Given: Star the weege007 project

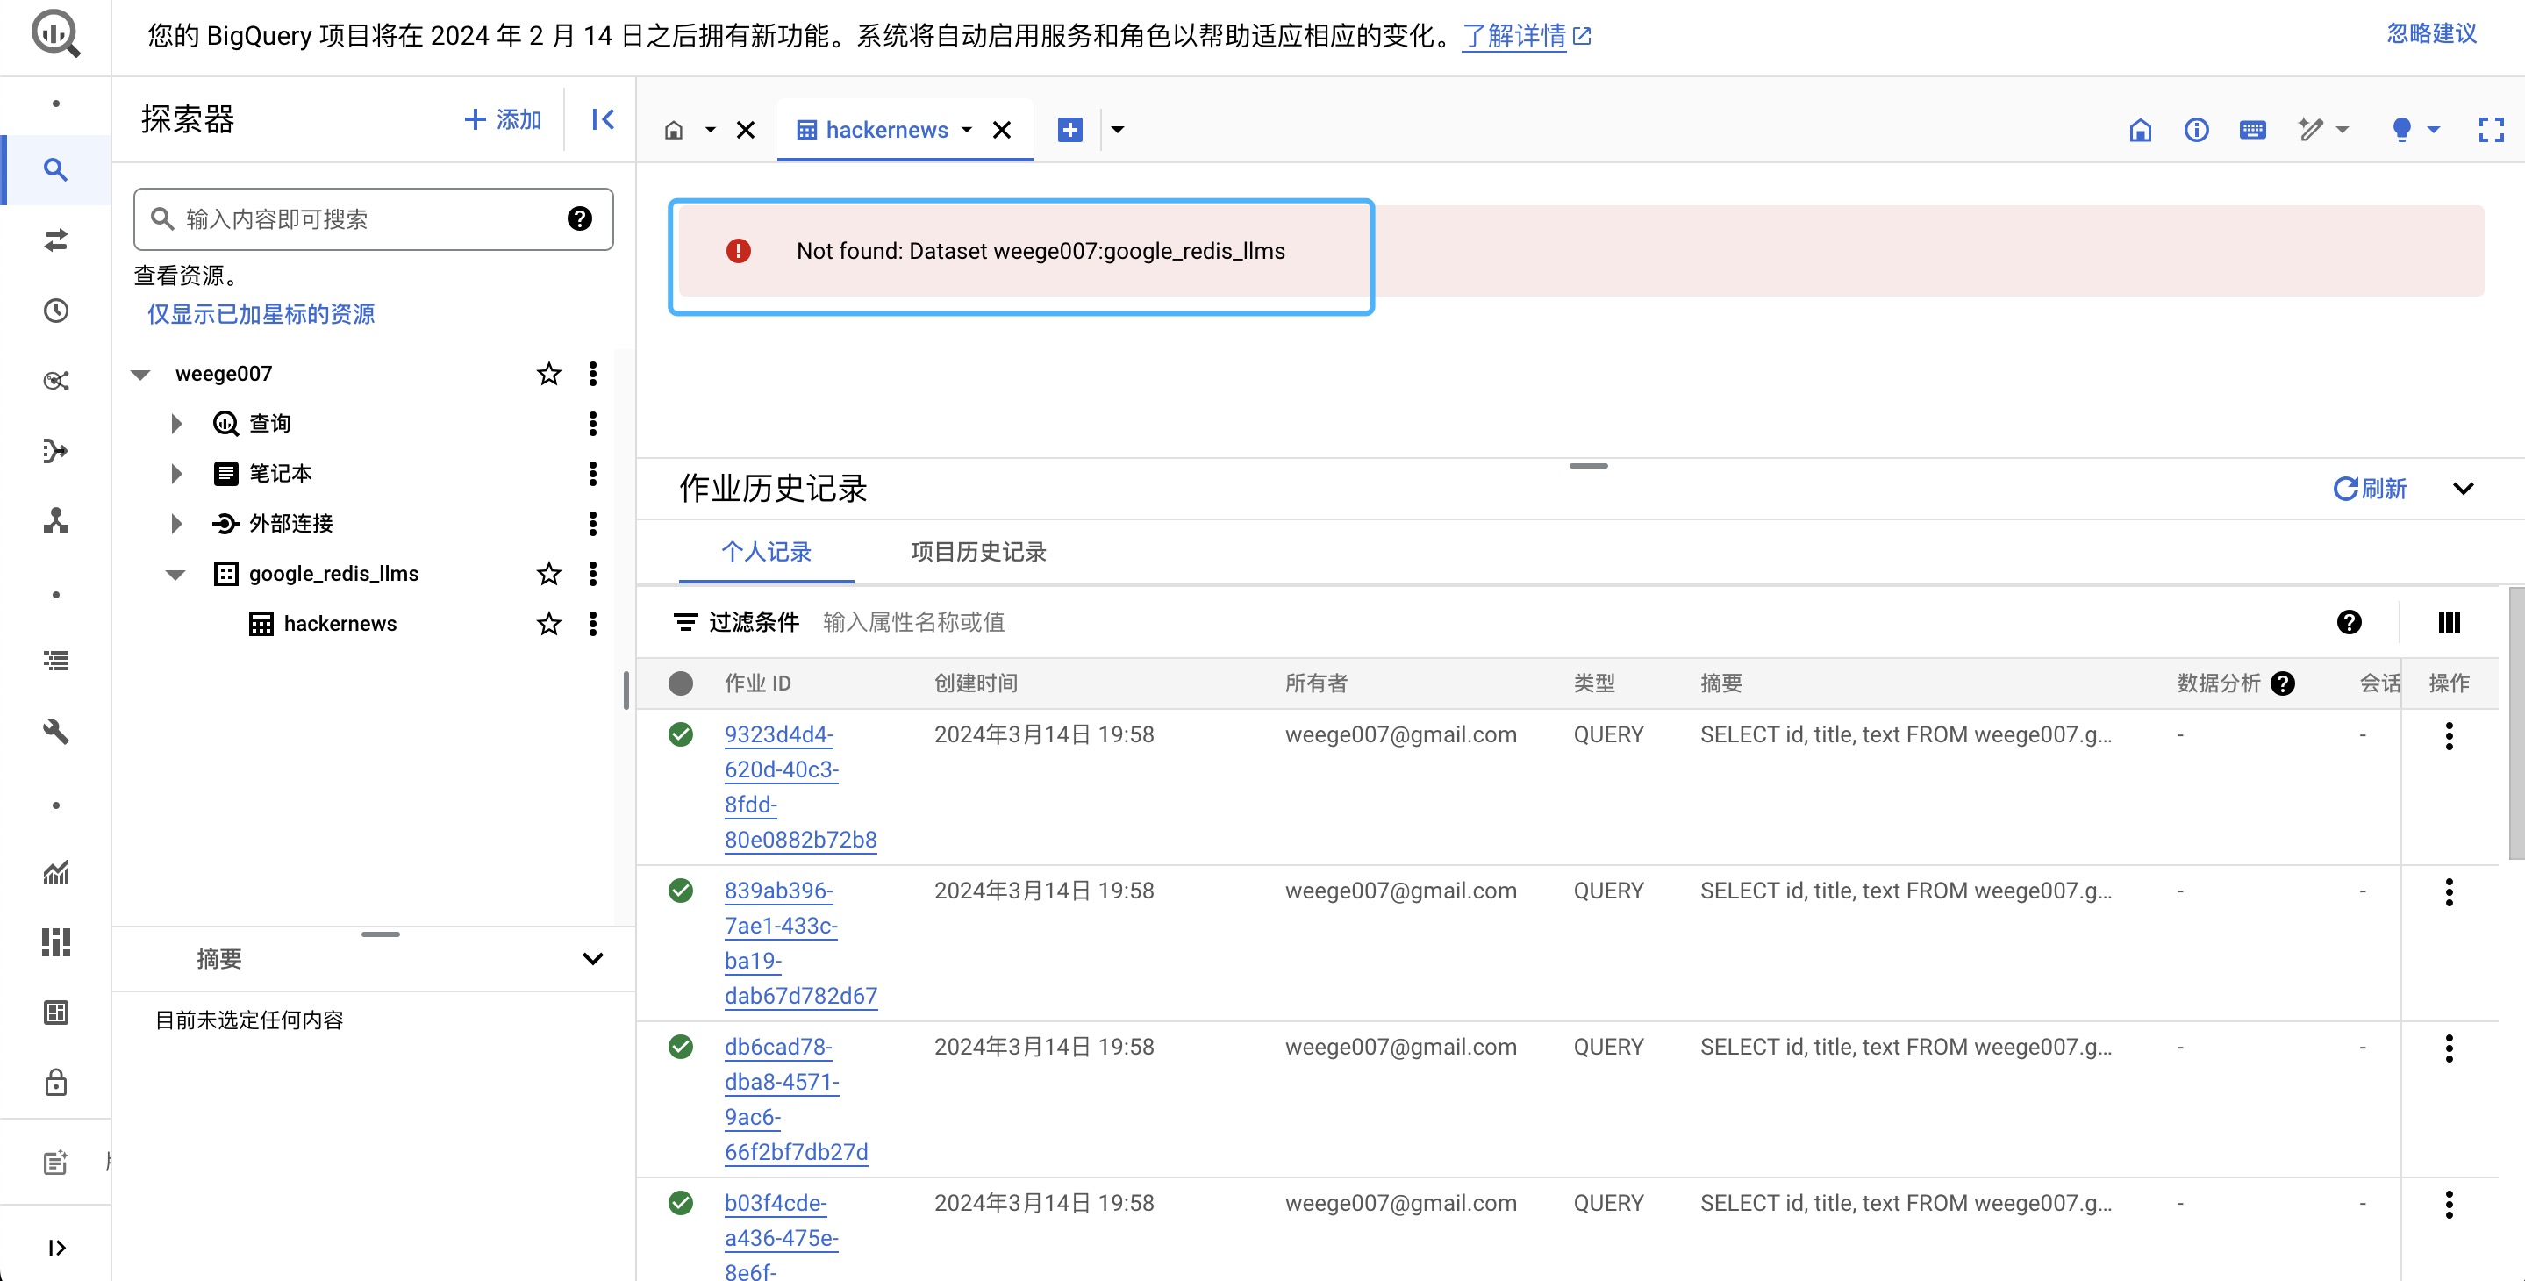Looking at the screenshot, I should tap(548, 374).
